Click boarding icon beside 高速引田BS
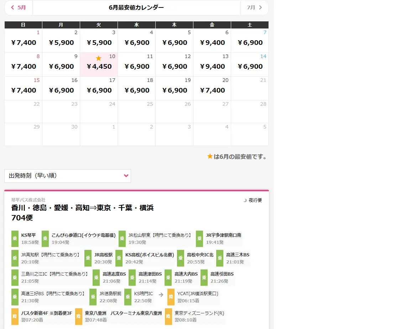411x329 pixels. 204,277
